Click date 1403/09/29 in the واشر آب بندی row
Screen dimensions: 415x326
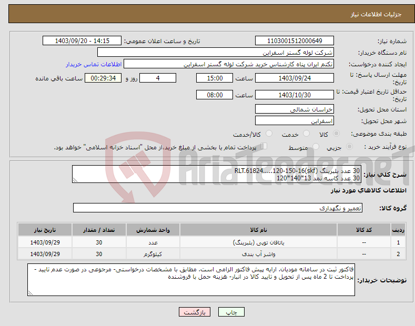point(45,254)
